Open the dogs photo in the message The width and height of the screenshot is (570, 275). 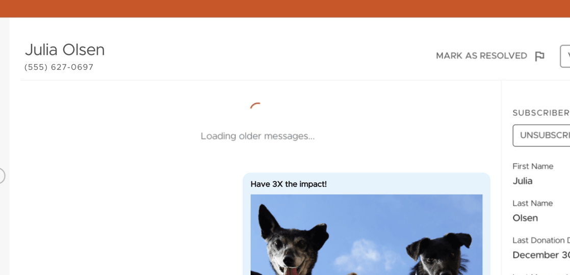click(x=366, y=234)
